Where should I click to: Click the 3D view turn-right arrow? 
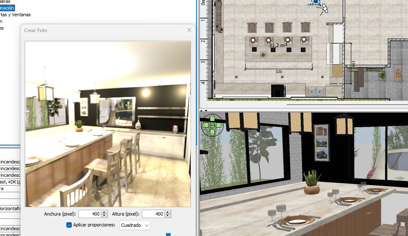(x=219, y=125)
